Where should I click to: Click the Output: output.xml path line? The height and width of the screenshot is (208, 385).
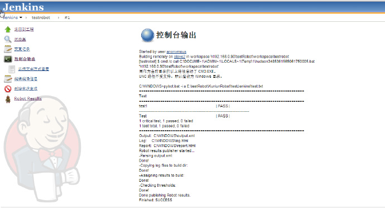click(x=167, y=136)
